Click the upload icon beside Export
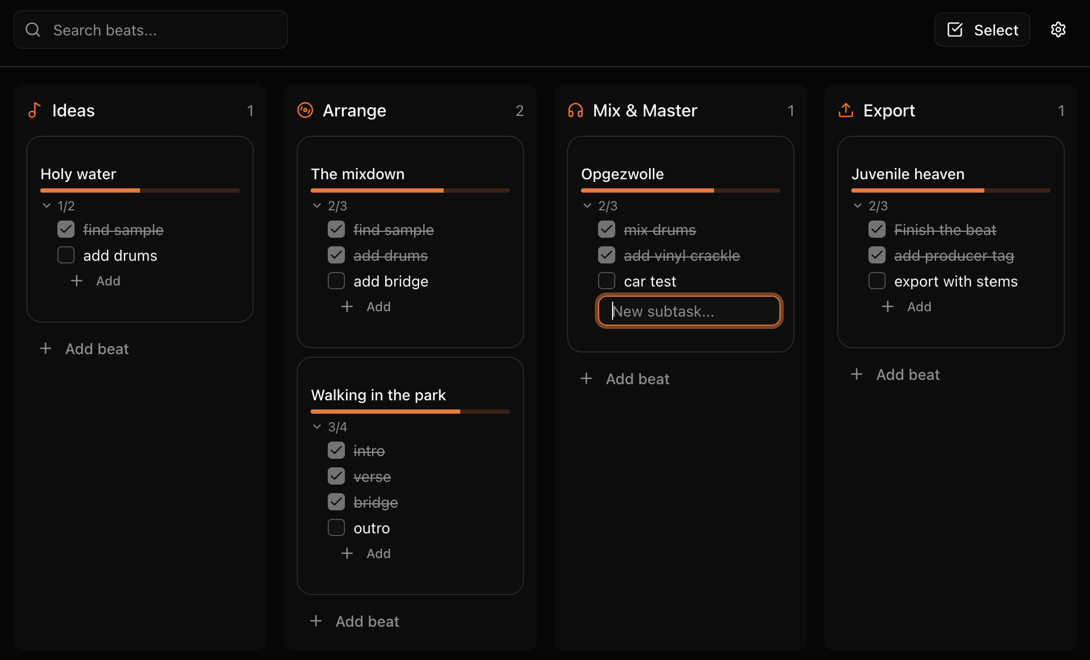 click(x=845, y=110)
